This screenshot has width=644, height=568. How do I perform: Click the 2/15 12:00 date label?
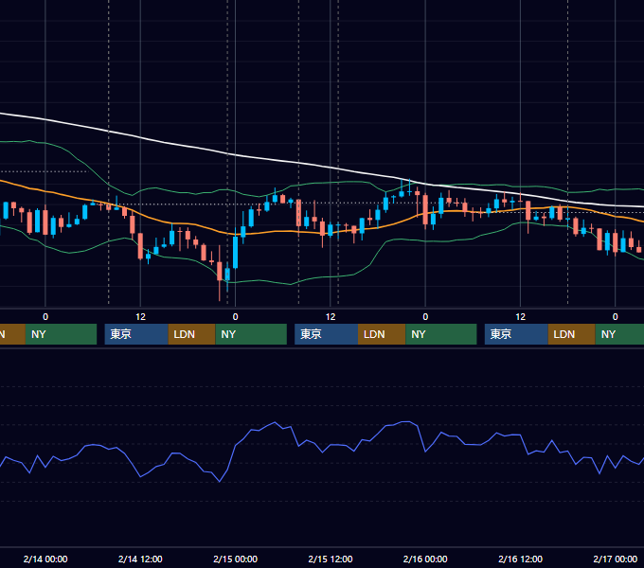[331, 559]
